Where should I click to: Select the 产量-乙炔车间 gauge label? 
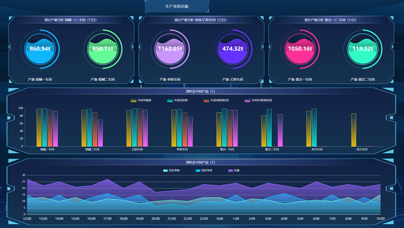[233, 79]
